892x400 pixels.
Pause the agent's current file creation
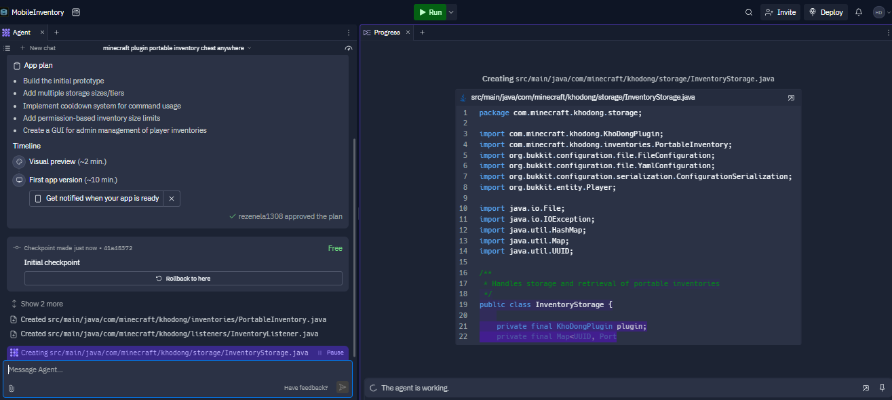[331, 353]
